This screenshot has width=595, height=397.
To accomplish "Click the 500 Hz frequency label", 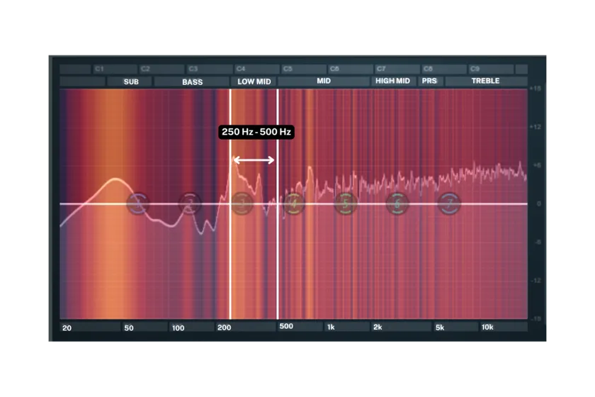I will point(286,326).
